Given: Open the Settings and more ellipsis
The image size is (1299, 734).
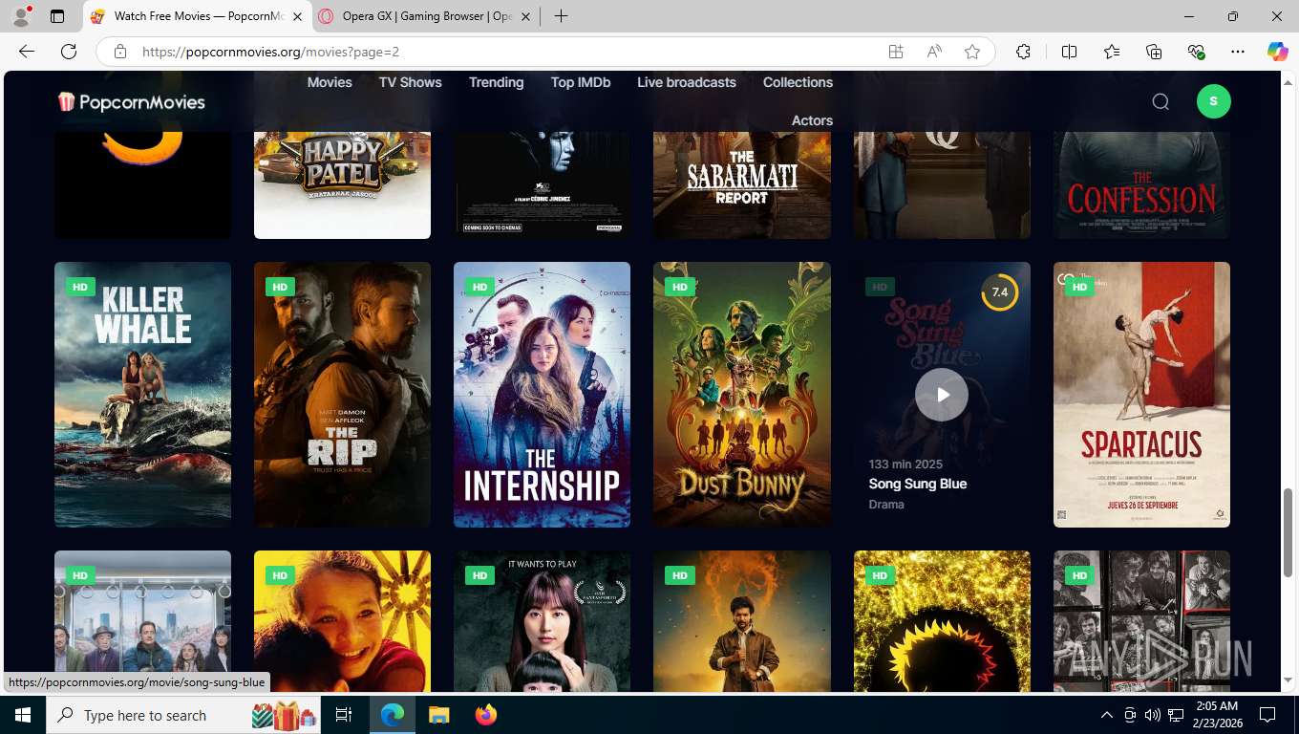Looking at the screenshot, I should tap(1238, 52).
